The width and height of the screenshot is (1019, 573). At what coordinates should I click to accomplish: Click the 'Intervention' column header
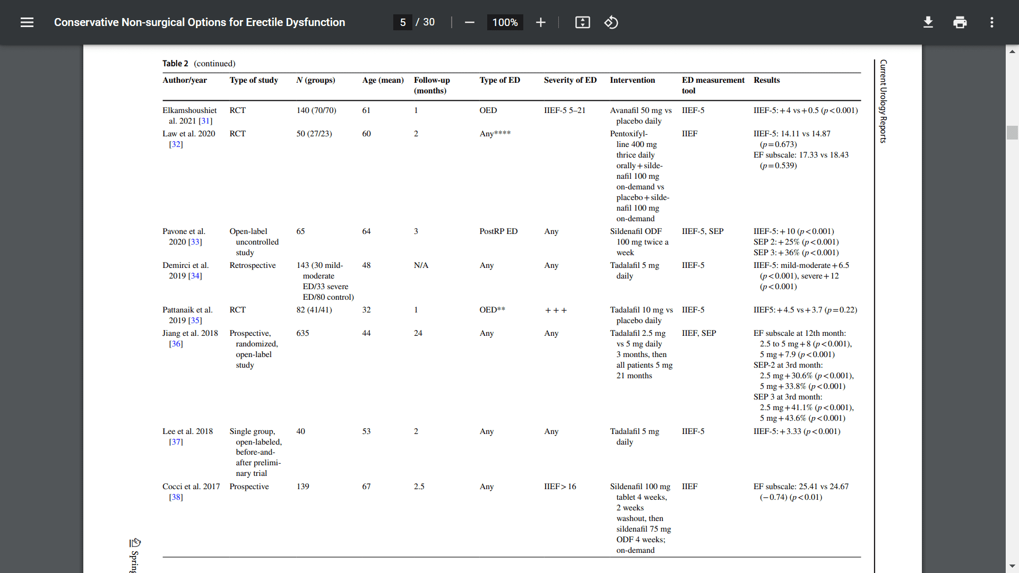pos(632,80)
